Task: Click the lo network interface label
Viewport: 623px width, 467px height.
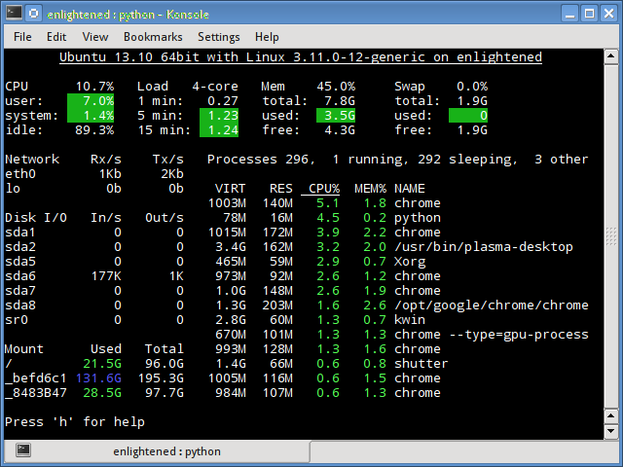Action: pos(13,188)
